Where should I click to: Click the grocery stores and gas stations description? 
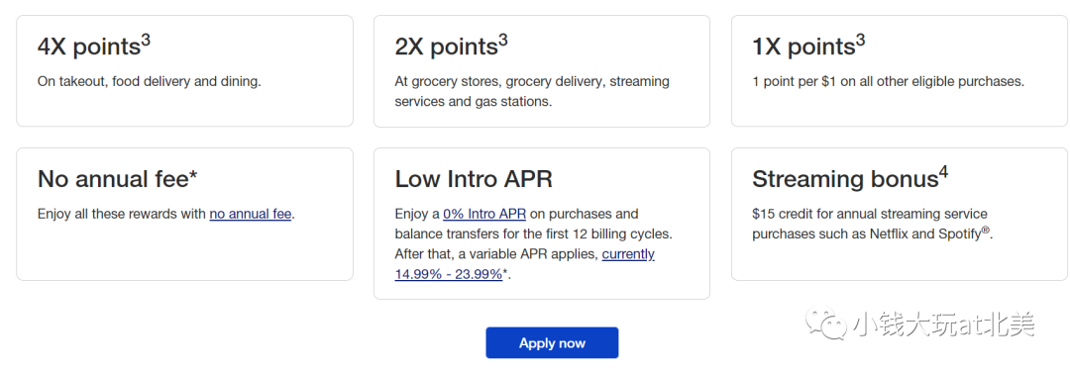[532, 91]
